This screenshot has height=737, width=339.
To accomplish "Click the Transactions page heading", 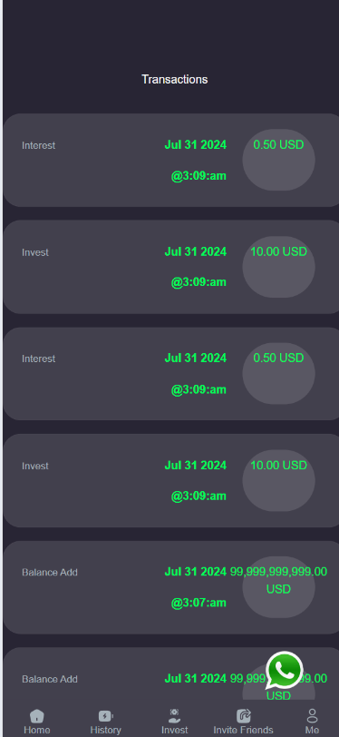I will [x=175, y=80].
